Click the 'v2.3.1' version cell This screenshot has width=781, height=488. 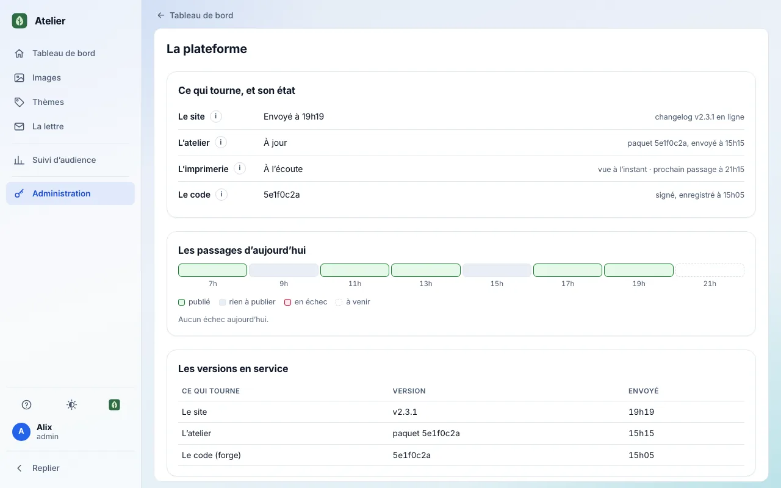pyautogui.click(x=405, y=412)
